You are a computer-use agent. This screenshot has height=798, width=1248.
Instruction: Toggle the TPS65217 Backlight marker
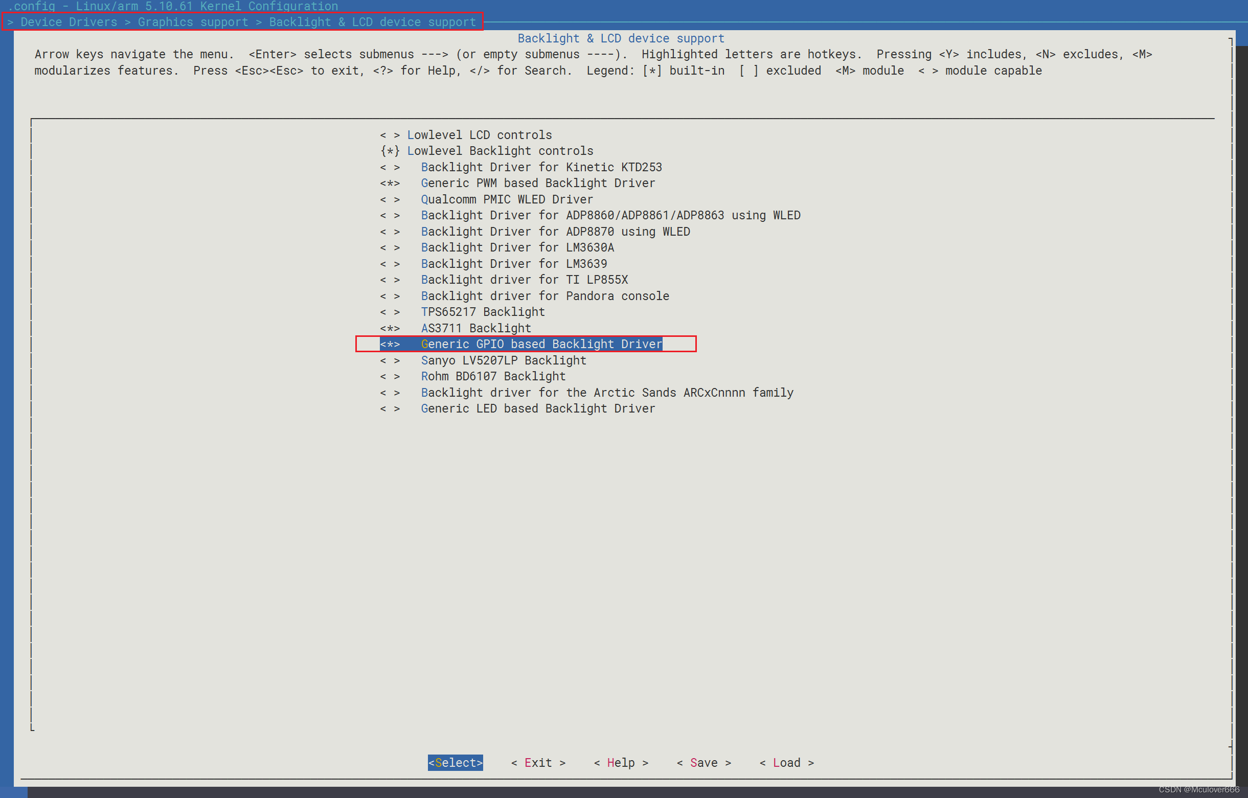point(390,312)
